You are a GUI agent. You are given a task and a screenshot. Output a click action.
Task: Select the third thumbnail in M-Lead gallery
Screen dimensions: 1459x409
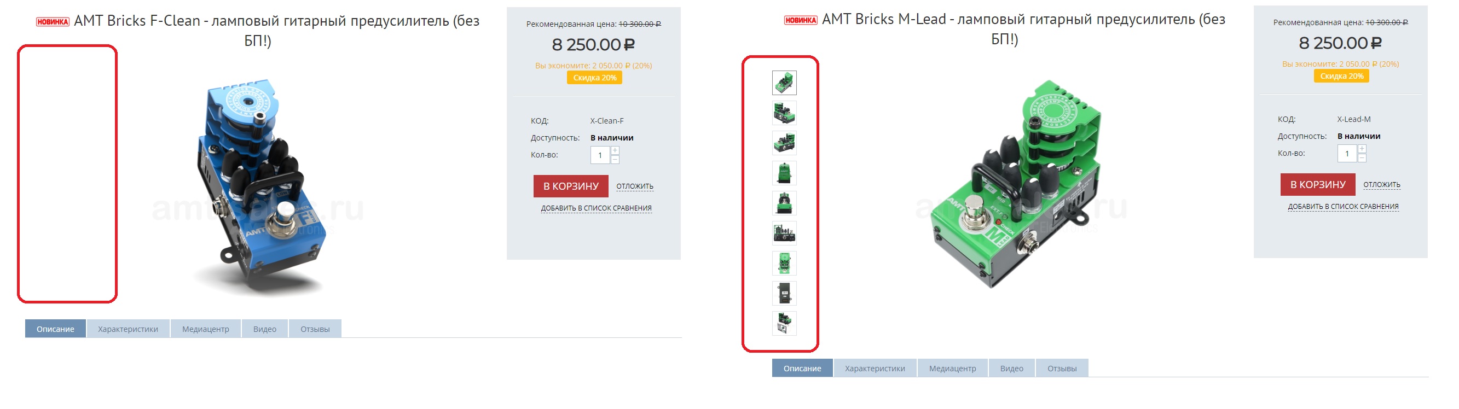[784, 143]
